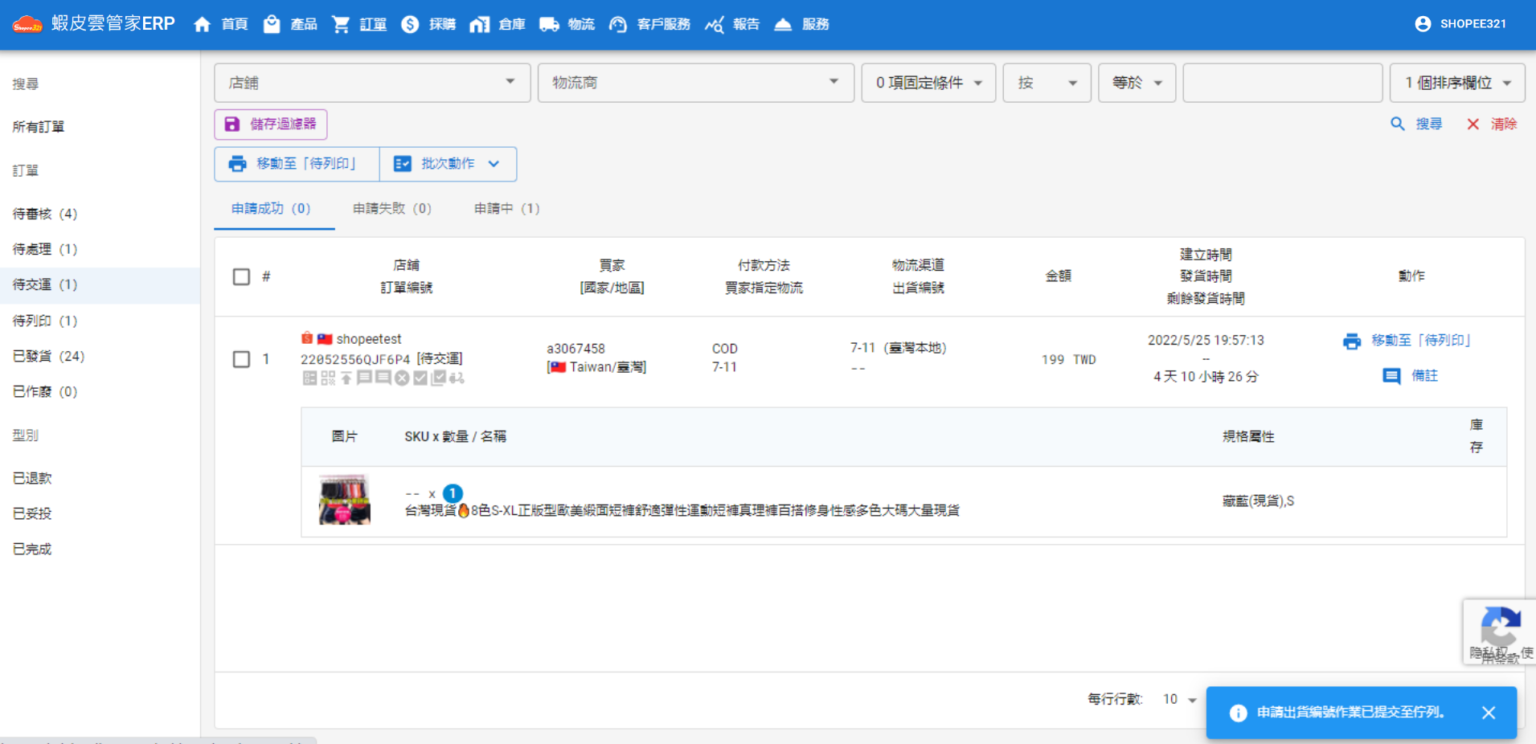Screen dimensions: 1536x744
Task: Open the 報告 reports menu
Action: coord(732,24)
